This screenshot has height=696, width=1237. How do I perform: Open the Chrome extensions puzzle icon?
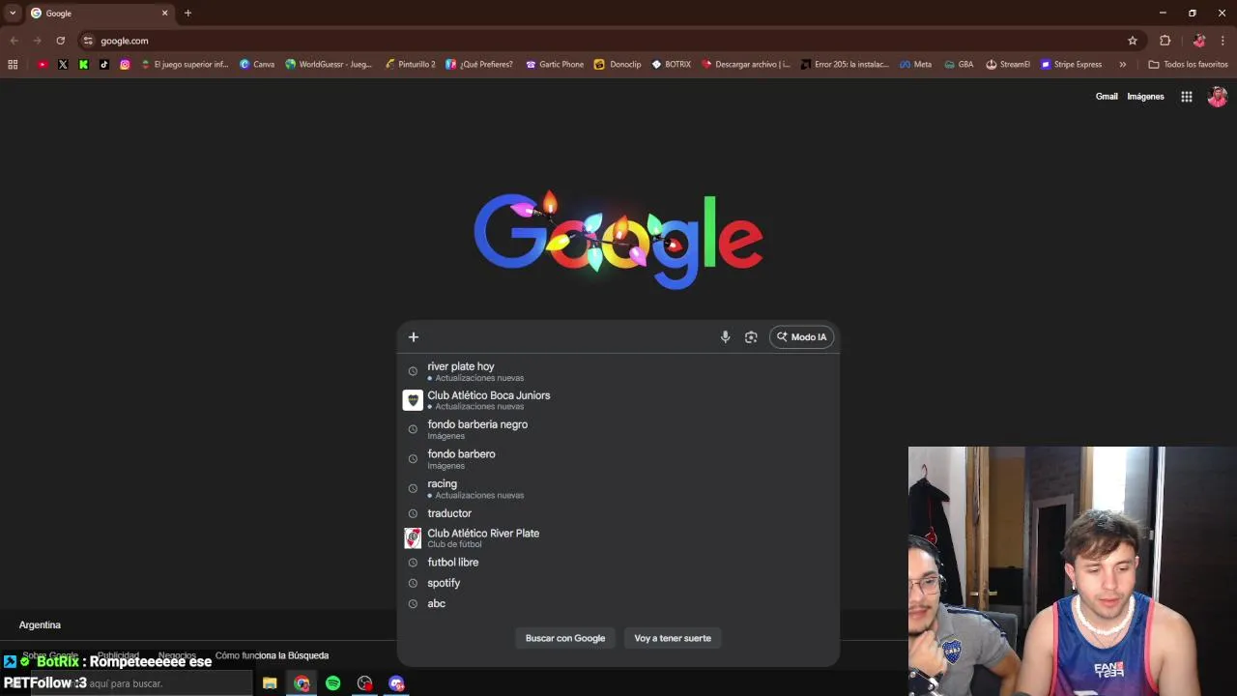point(1165,41)
